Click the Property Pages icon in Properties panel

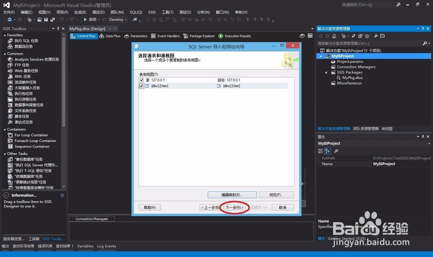click(336, 151)
